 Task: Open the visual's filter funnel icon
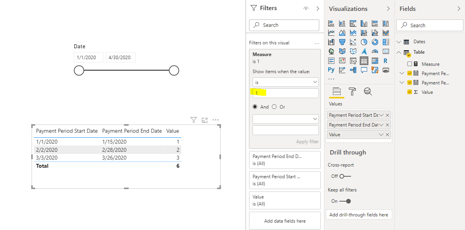(194, 120)
